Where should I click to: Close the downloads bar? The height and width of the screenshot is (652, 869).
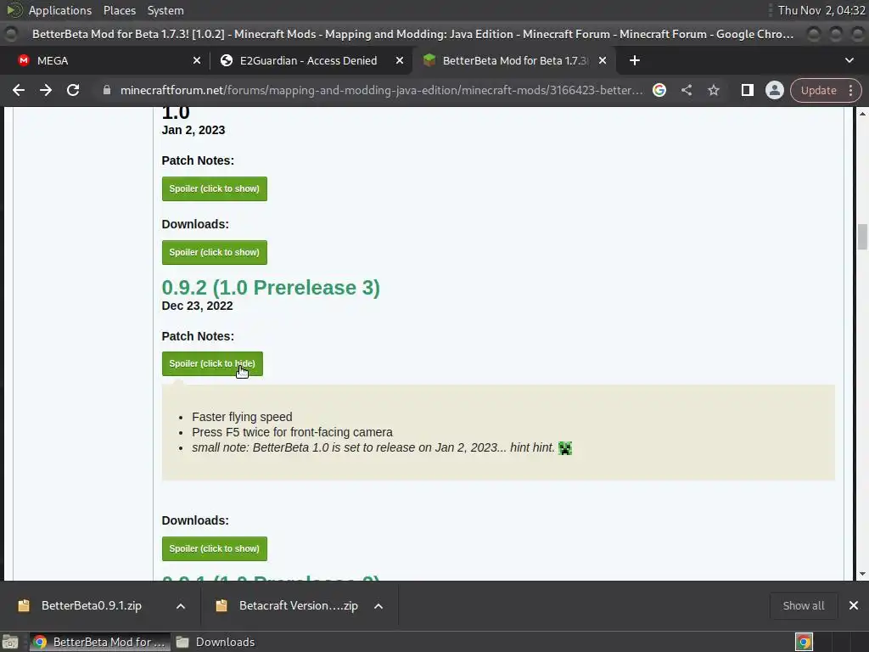click(x=854, y=605)
